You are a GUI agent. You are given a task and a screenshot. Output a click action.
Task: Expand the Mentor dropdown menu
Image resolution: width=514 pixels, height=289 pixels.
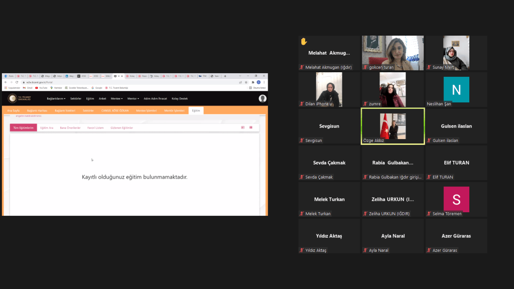point(132,98)
